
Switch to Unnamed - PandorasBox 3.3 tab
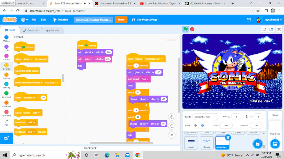pyautogui.click(x=115, y=3)
